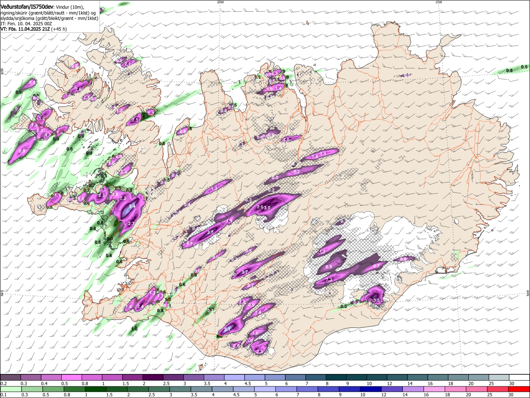Click the 0.1 label under the rain scale

(3, 395)
